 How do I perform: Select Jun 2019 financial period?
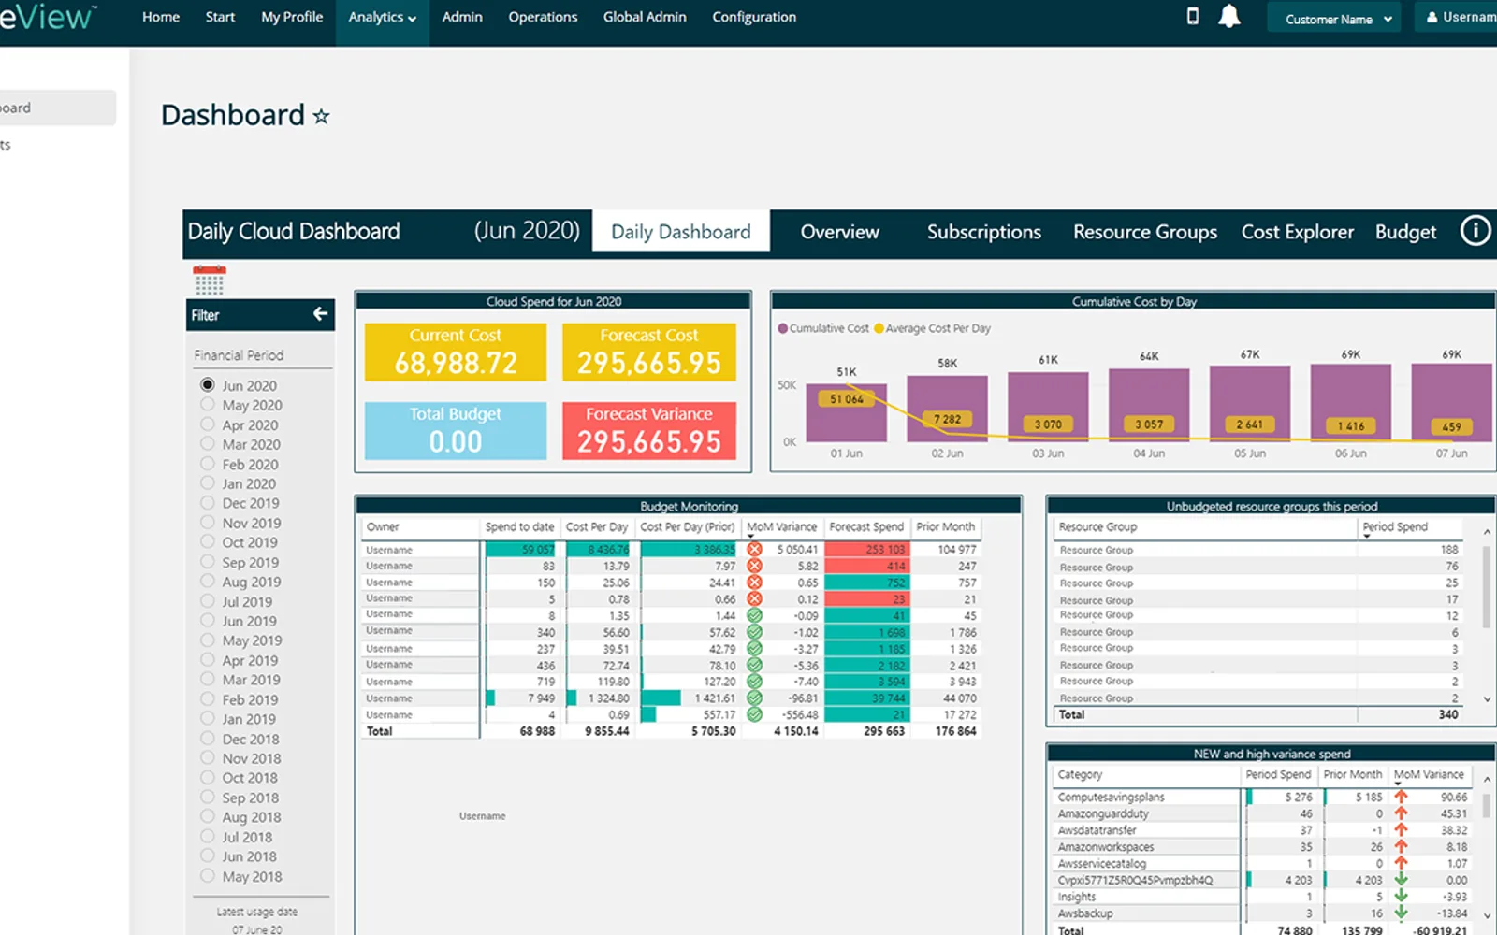[x=207, y=621]
